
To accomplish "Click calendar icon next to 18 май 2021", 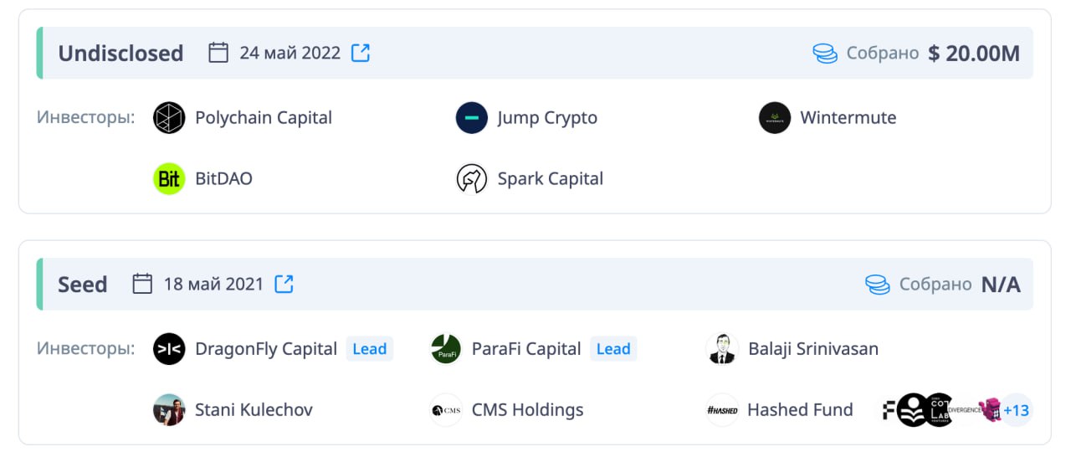I will (142, 284).
